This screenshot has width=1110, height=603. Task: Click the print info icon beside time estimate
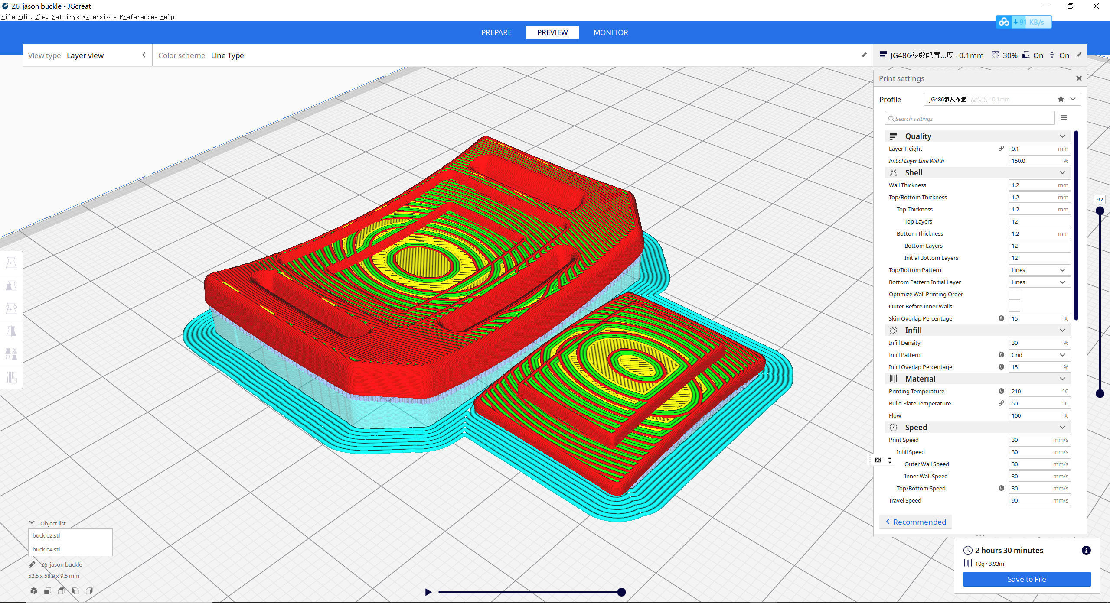coord(1086,551)
